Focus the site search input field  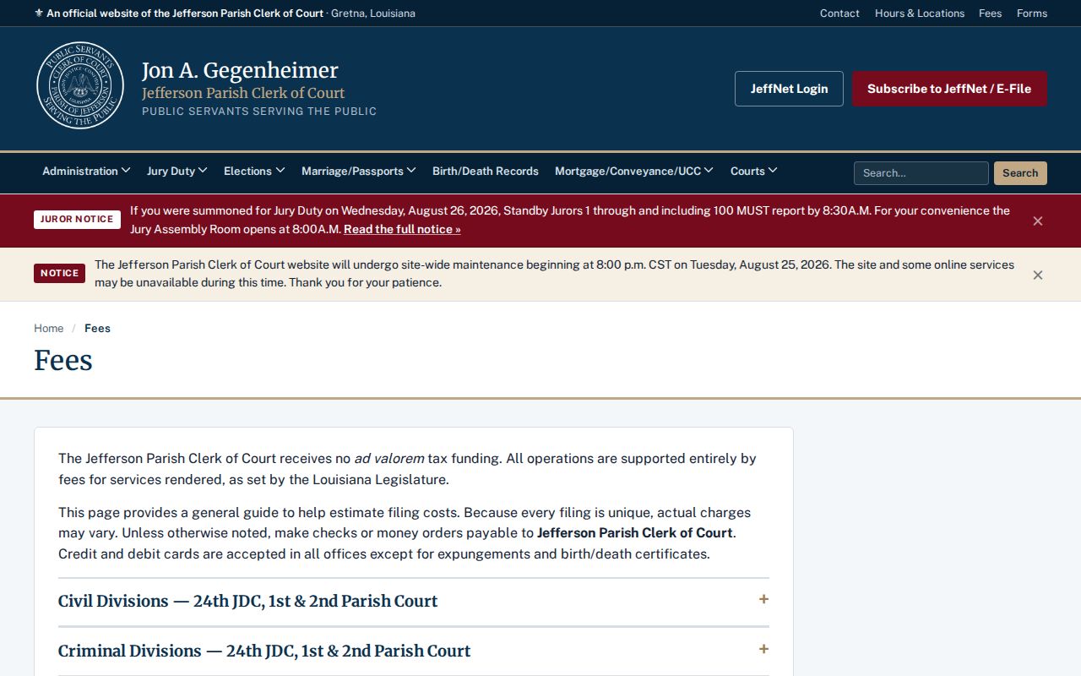(x=921, y=173)
